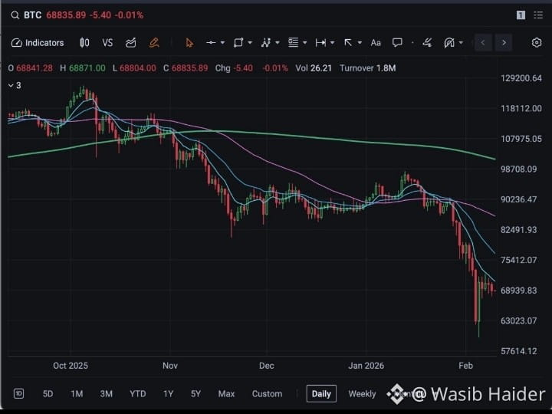Select the Aa text tool
The height and width of the screenshot is (414, 552).
coord(376,43)
